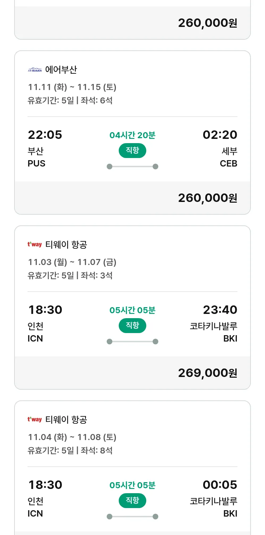The image size is (265, 535).
Task: Tap the topmost 260,000원 price
Action: click(x=207, y=23)
